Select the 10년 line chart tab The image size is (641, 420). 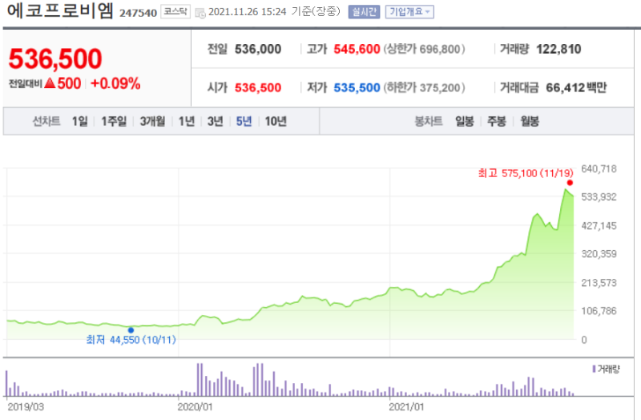(276, 121)
